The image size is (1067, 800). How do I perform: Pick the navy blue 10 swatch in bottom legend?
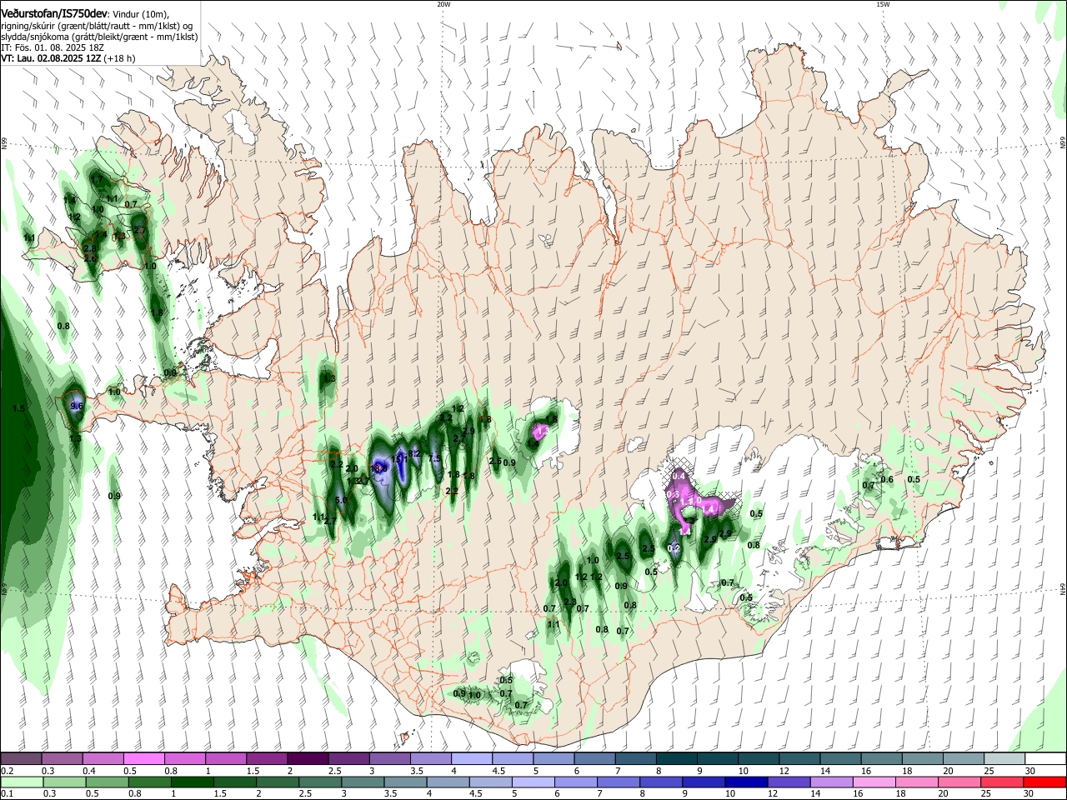pyautogui.click(x=745, y=782)
